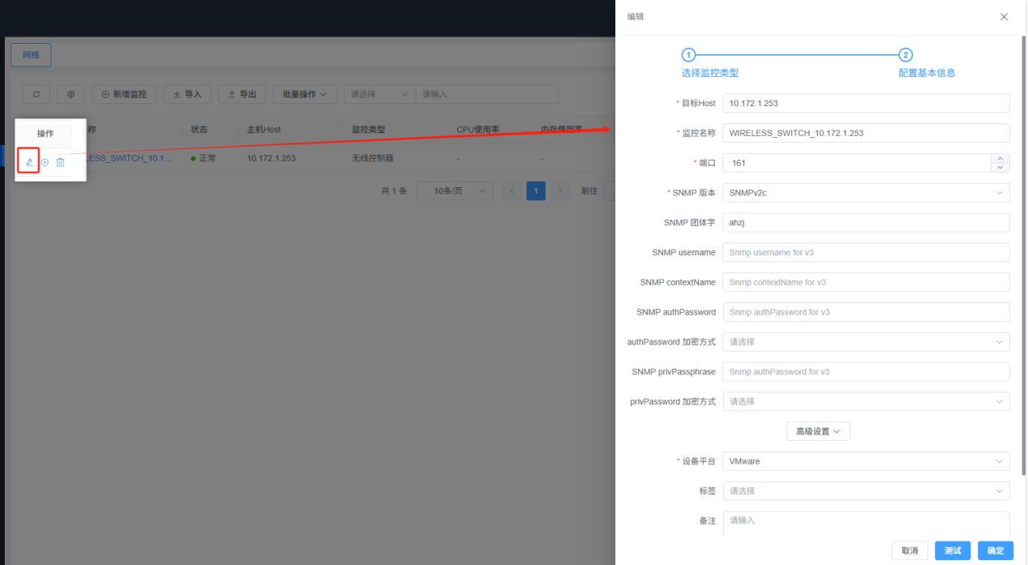Open authPassword 加密方式 dropdown
The height and width of the screenshot is (565, 1028).
pos(866,342)
